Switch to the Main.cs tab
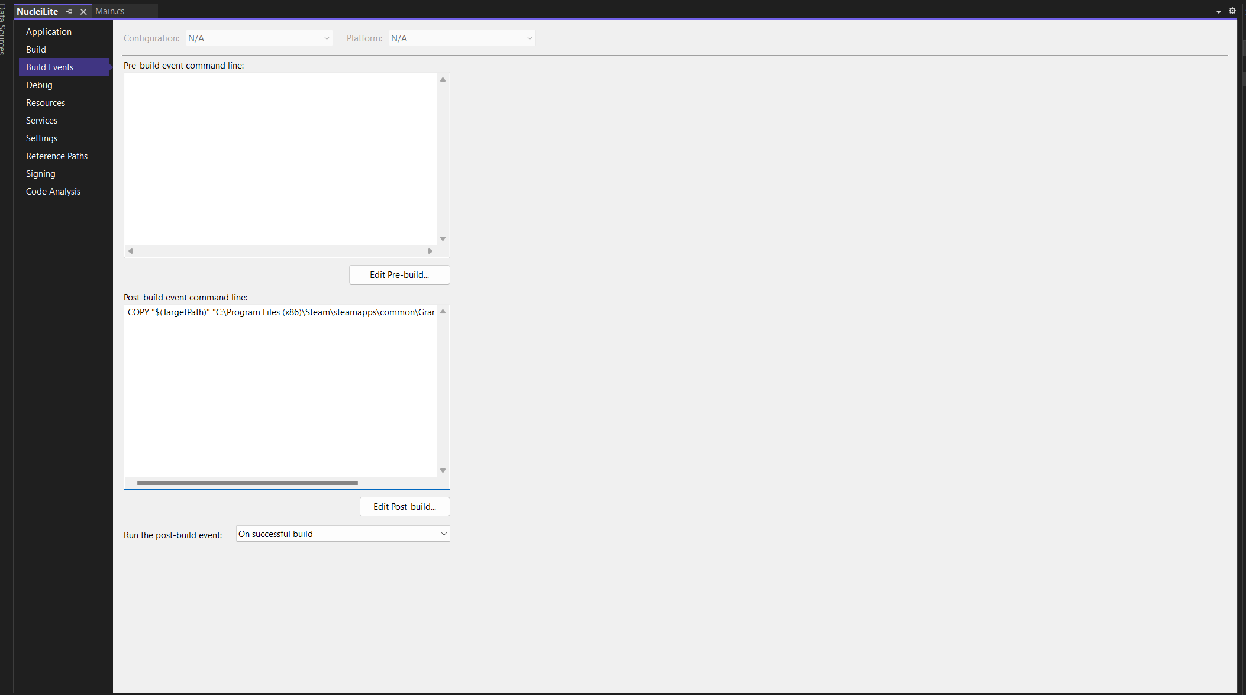The height and width of the screenshot is (695, 1246). pos(110,11)
